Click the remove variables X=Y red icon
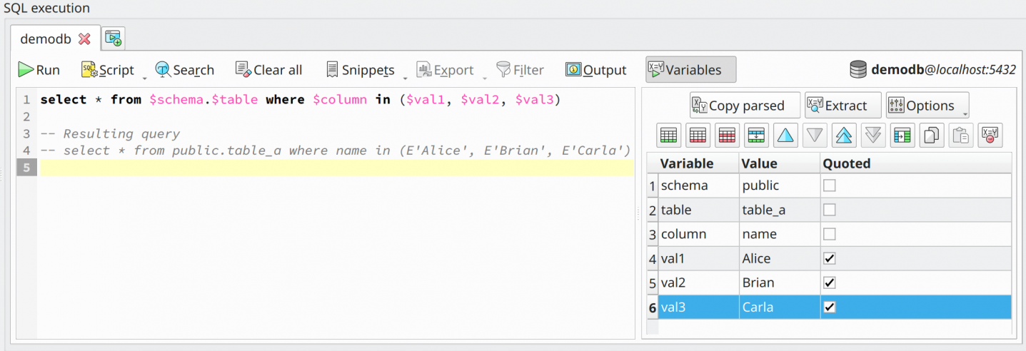1026x351 pixels. click(x=990, y=135)
